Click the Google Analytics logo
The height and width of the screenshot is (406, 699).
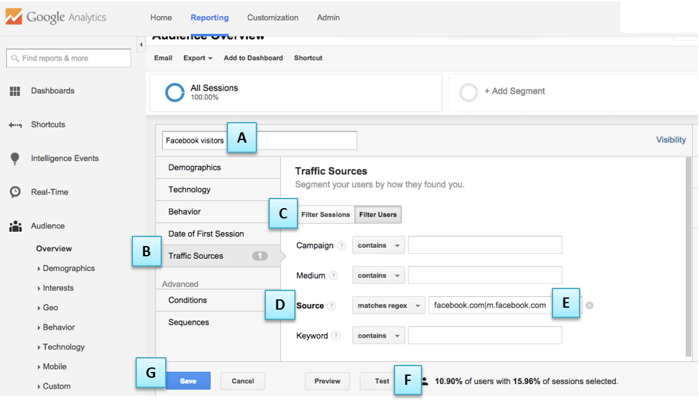click(x=56, y=17)
